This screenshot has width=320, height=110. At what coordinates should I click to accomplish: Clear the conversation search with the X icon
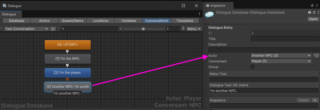tap(121, 29)
